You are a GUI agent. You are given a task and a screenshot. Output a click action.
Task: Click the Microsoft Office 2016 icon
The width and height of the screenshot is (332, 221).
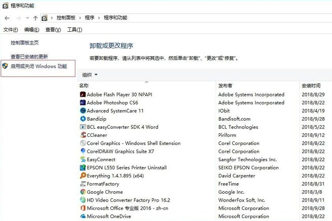tap(83, 208)
